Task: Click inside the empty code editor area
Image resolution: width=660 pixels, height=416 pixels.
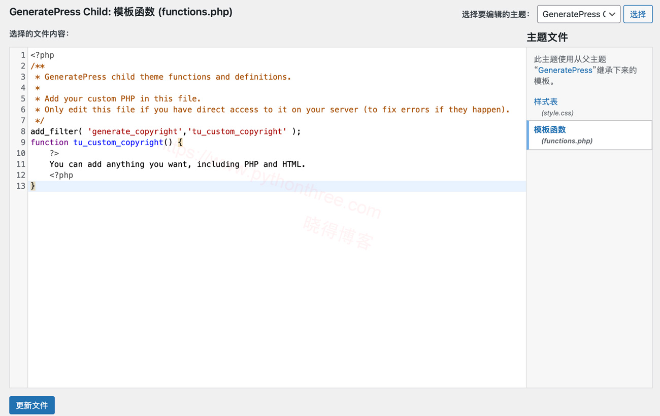Action: tap(277, 289)
